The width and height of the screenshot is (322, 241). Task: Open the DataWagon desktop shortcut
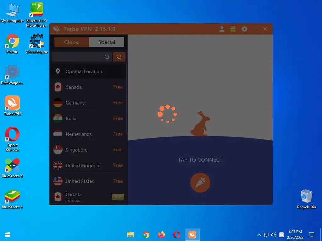(12, 75)
